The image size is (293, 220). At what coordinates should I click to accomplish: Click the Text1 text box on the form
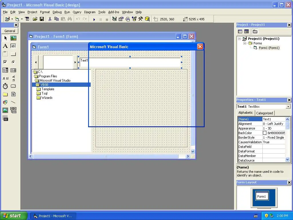click(130, 62)
